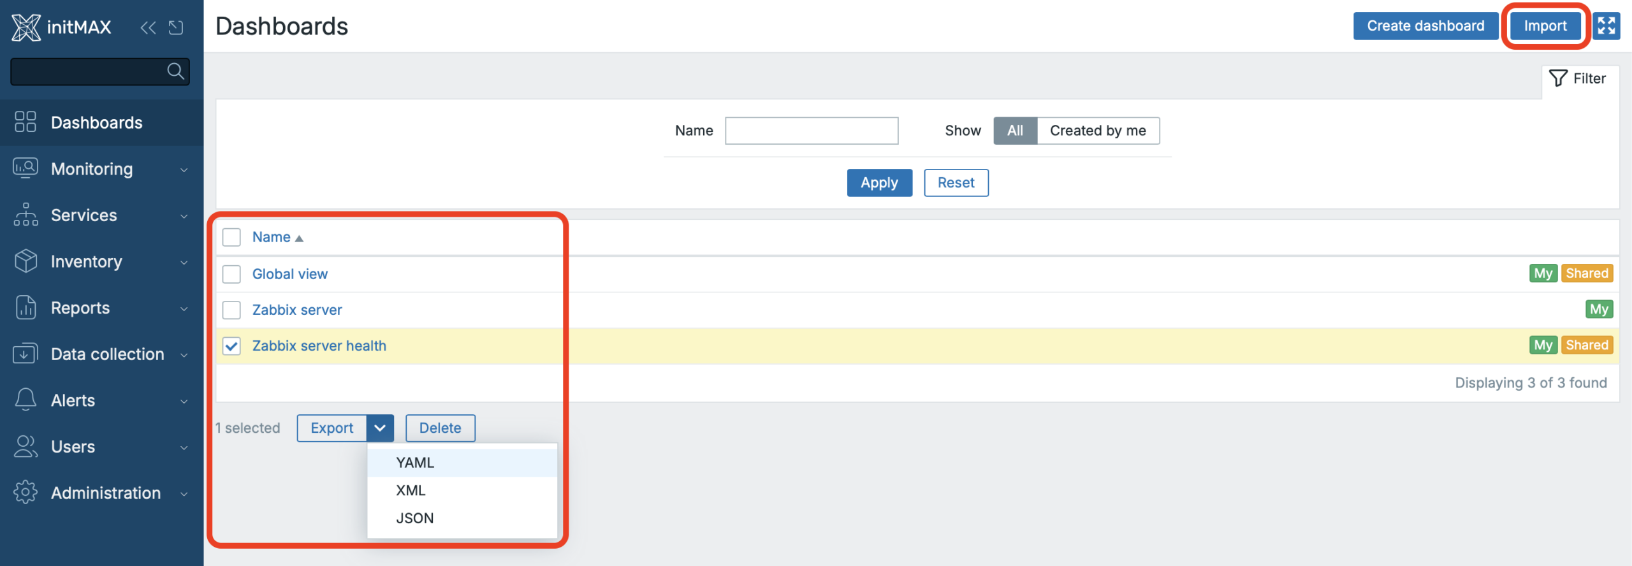
Task: Click the hide sidebar icon
Action: (176, 27)
